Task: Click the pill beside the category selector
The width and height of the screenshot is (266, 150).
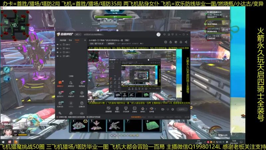Action: click(x=111, y=44)
